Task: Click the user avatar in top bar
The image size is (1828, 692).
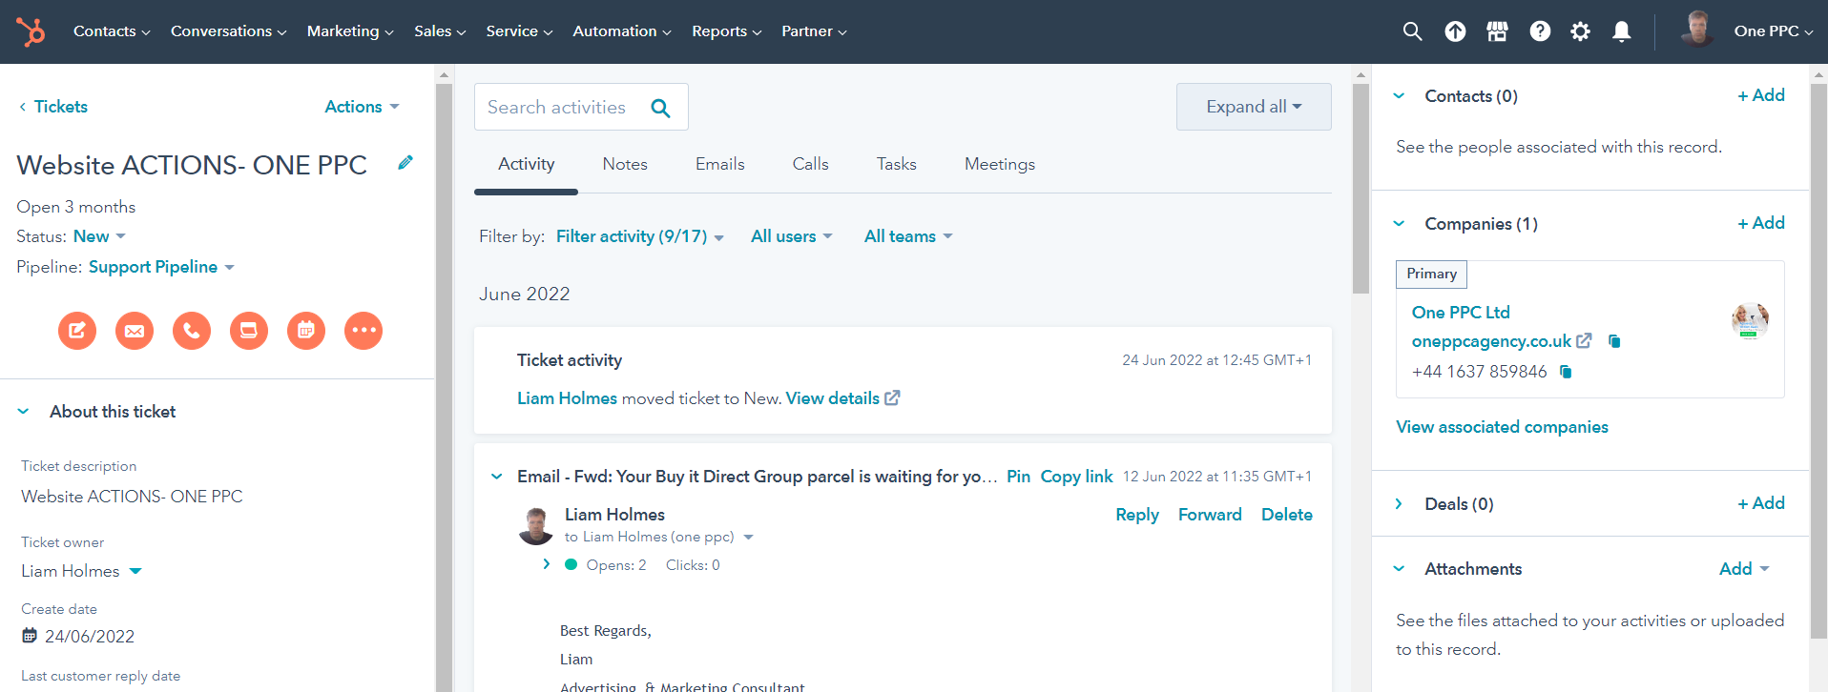Action: pos(1696,29)
